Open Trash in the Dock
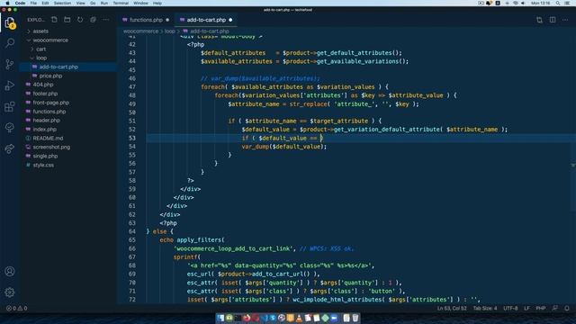 pos(355,318)
